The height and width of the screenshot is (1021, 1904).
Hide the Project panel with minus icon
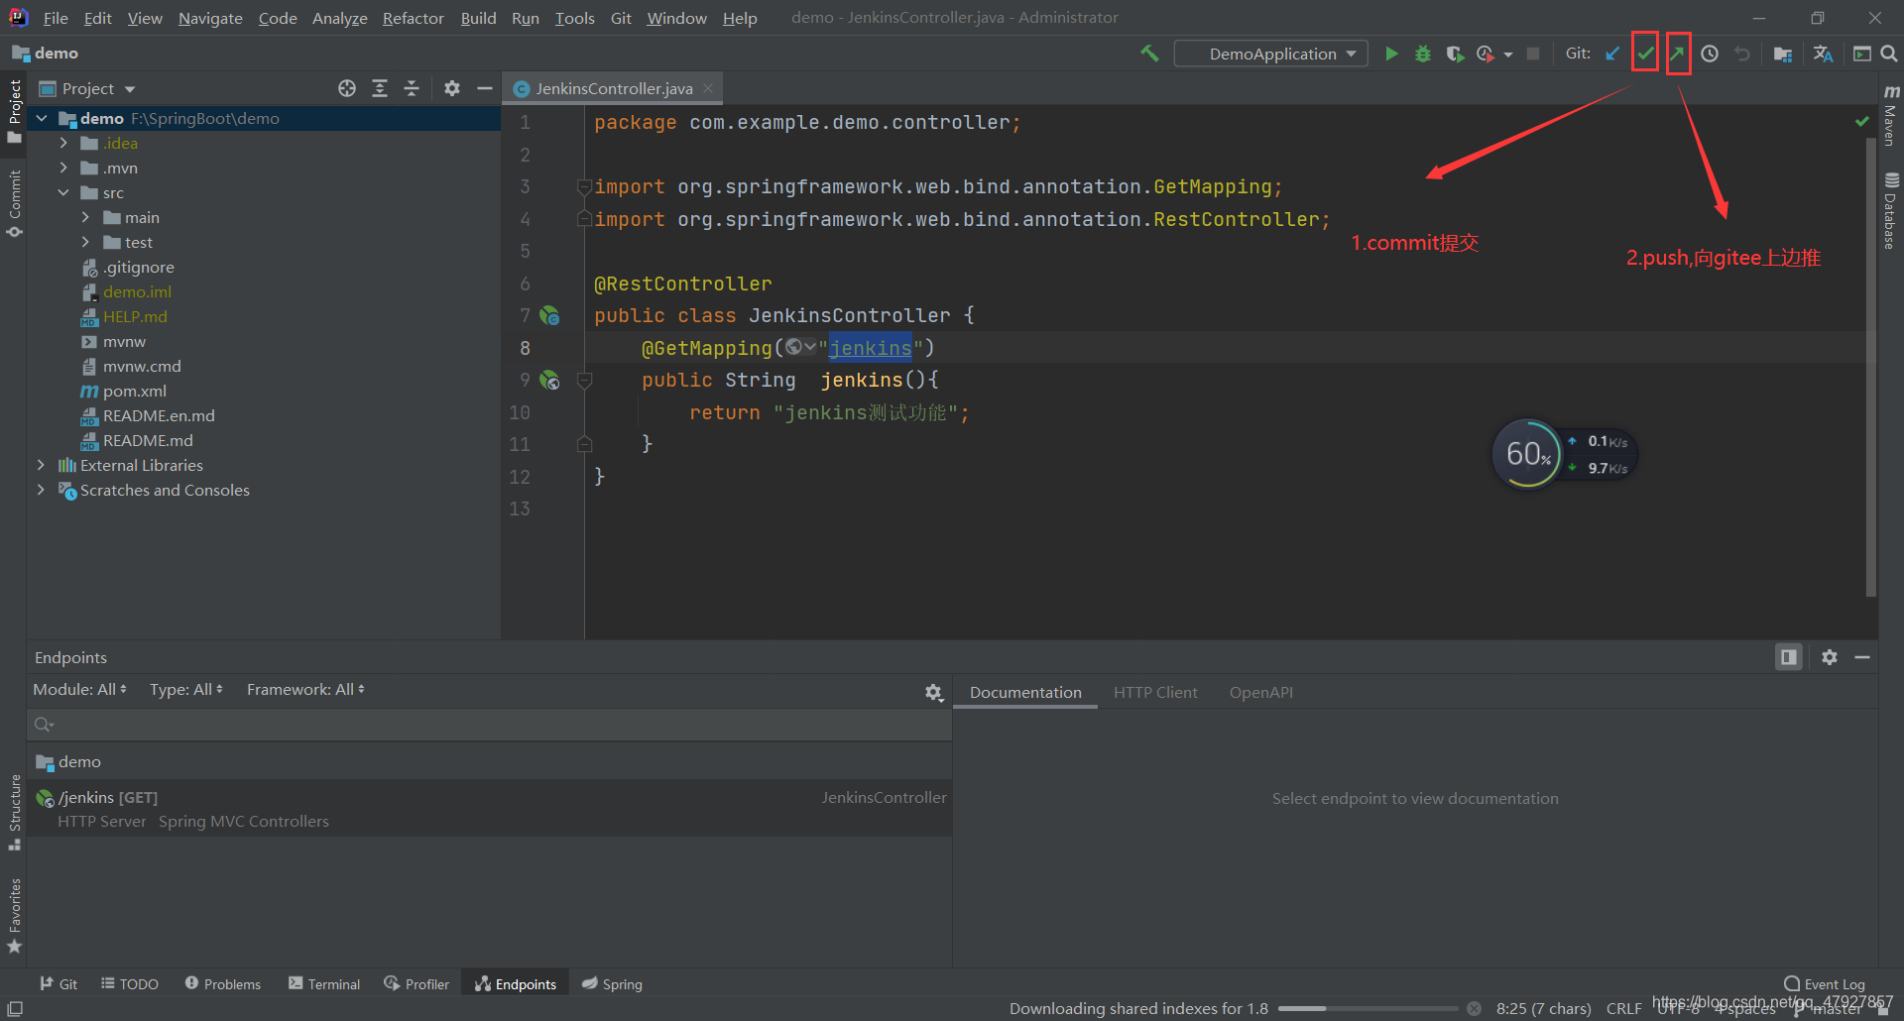(x=485, y=88)
